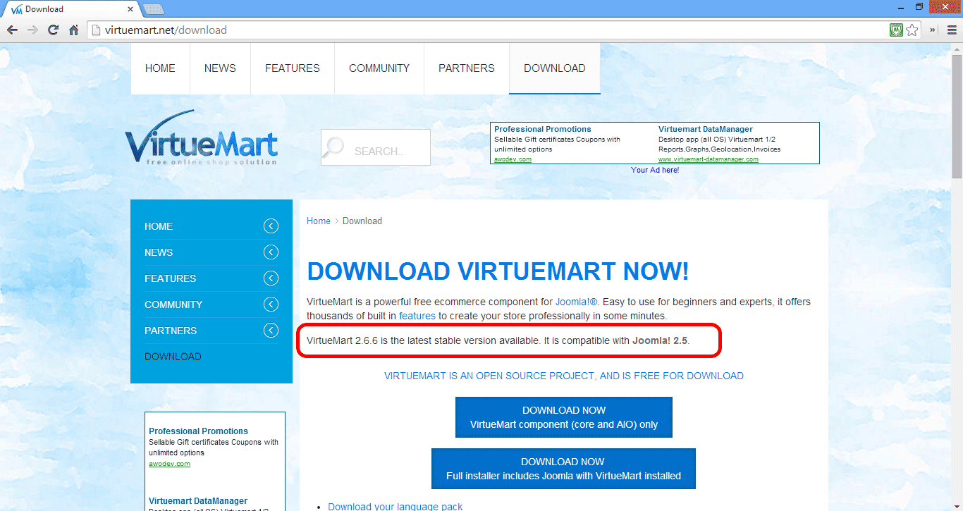Screen dimensions: 963x511
Task: Click the magnifier icon in the search box
Action: click(x=333, y=147)
